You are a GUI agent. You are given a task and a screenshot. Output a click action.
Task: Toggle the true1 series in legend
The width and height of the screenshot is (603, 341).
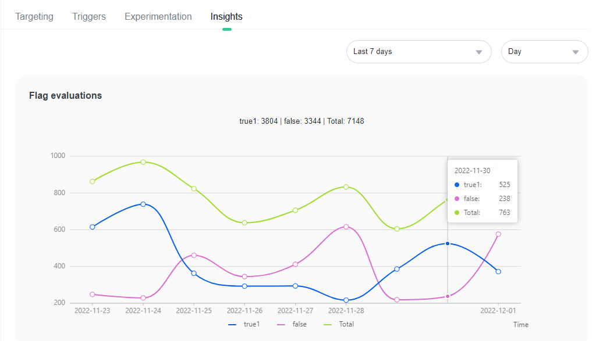tap(244, 324)
